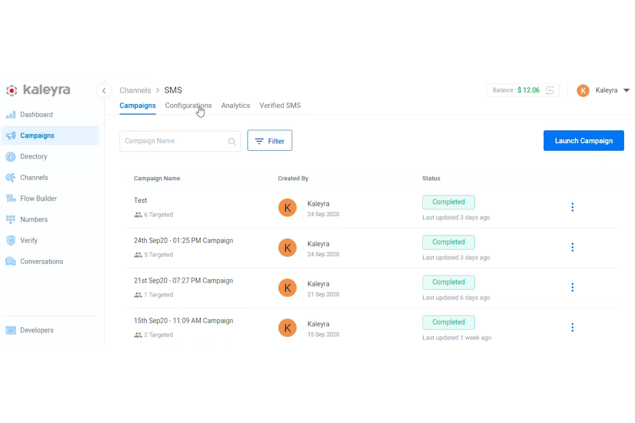
Task: Open the Filter panel
Action: 269,141
